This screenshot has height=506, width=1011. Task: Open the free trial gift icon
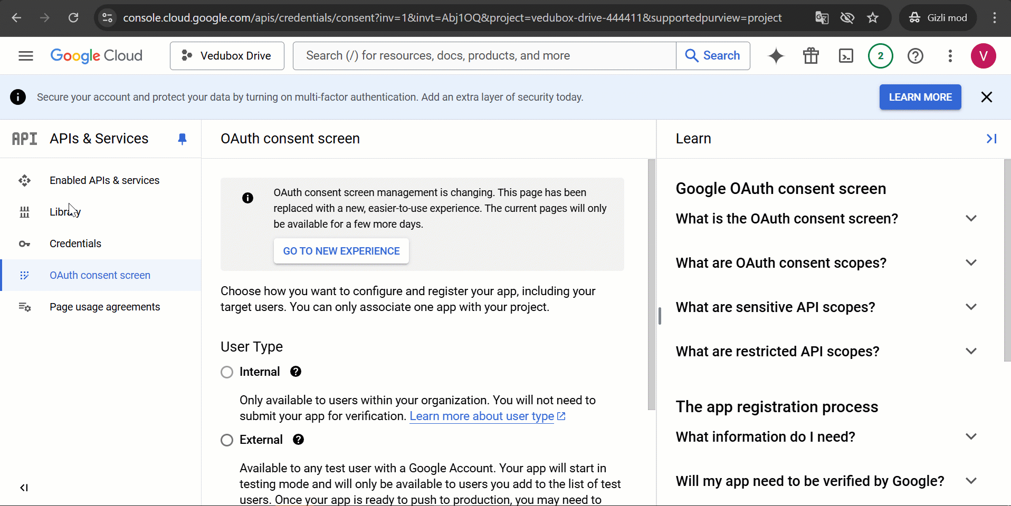tap(810, 56)
